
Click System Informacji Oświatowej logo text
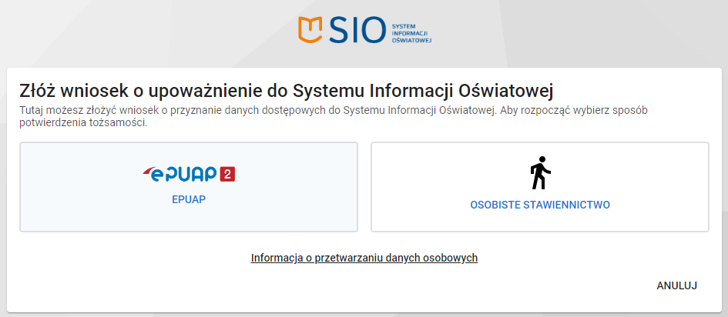pos(412,34)
